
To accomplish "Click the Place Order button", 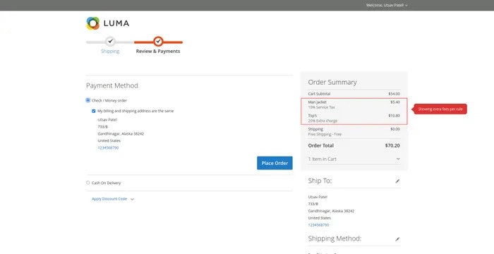I will (275, 163).
